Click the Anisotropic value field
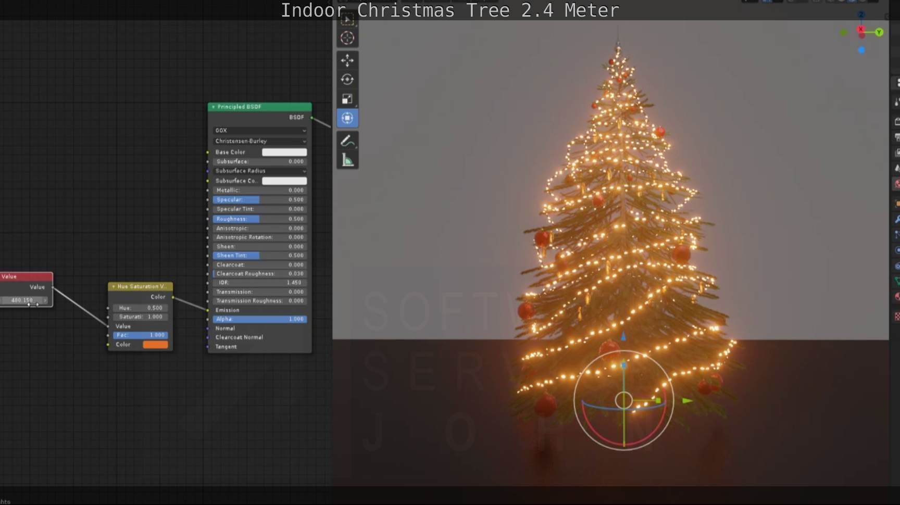Screen dimensions: 900x505 [260, 228]
